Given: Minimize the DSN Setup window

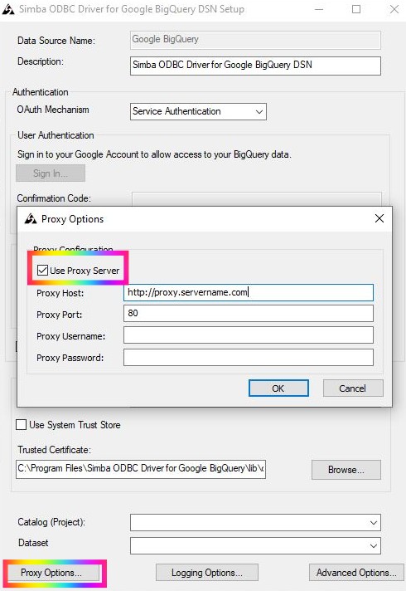Looking at the screenshot, I should [x=319, y=9].
